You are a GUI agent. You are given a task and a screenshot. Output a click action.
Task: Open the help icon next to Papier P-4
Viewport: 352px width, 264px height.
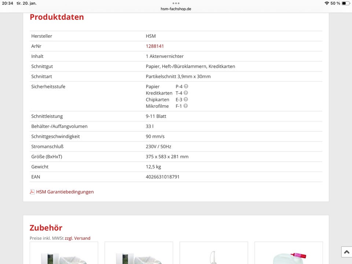point(186,86)
